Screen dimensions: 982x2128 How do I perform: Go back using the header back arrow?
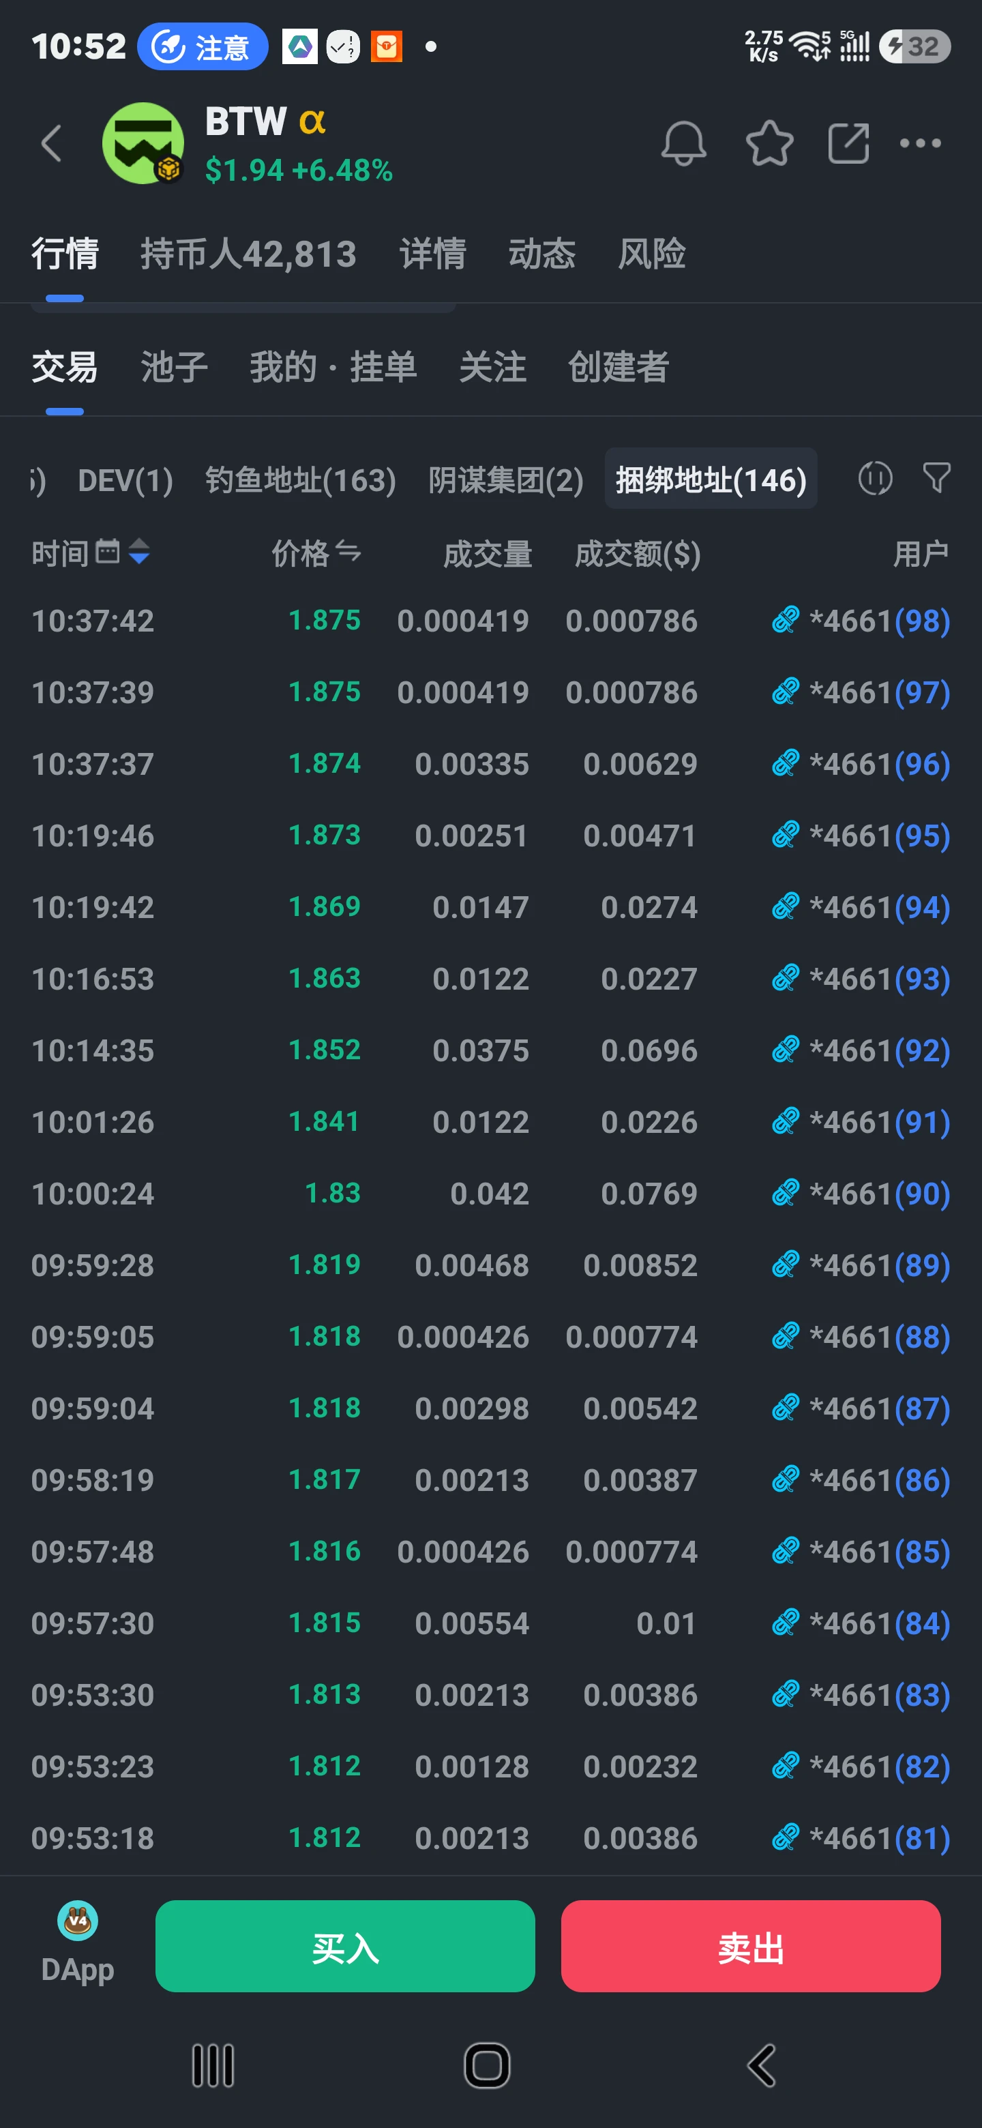(51, 143)
